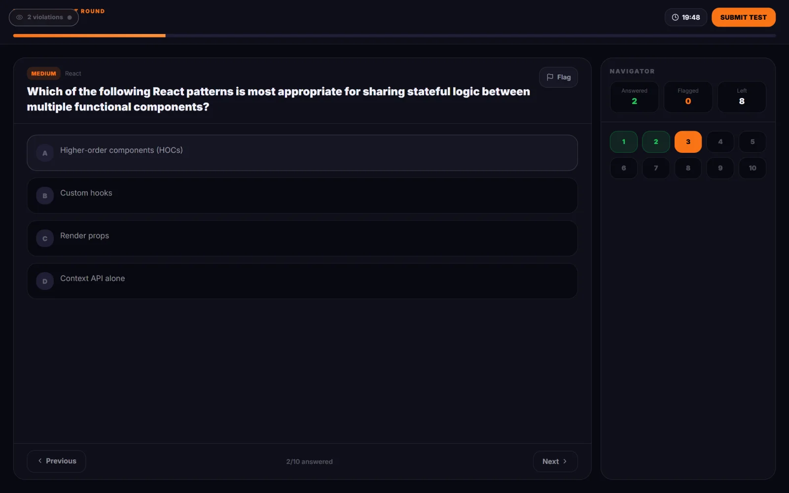Image resolution: width=789 pixels, height=493 pixels.
Task: Click the clock icon beside the timer
Action: pyautogui.click(x=675, y=17)
